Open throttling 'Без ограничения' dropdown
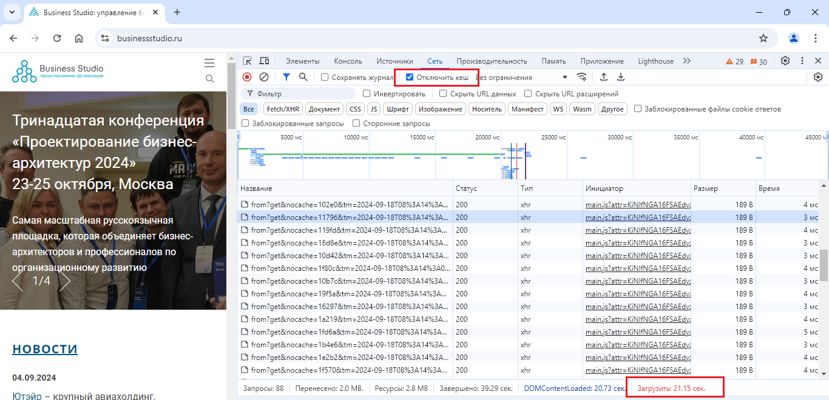Image resolution: width=829 pixels, height=400 pixels. point(523,77)
